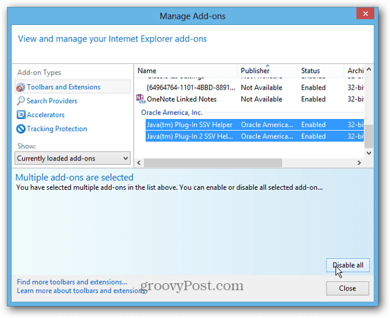Screen dimensions: 390x318
Task: Click the Search Providers magnifier icon
Action: click(x=21, y=101)
